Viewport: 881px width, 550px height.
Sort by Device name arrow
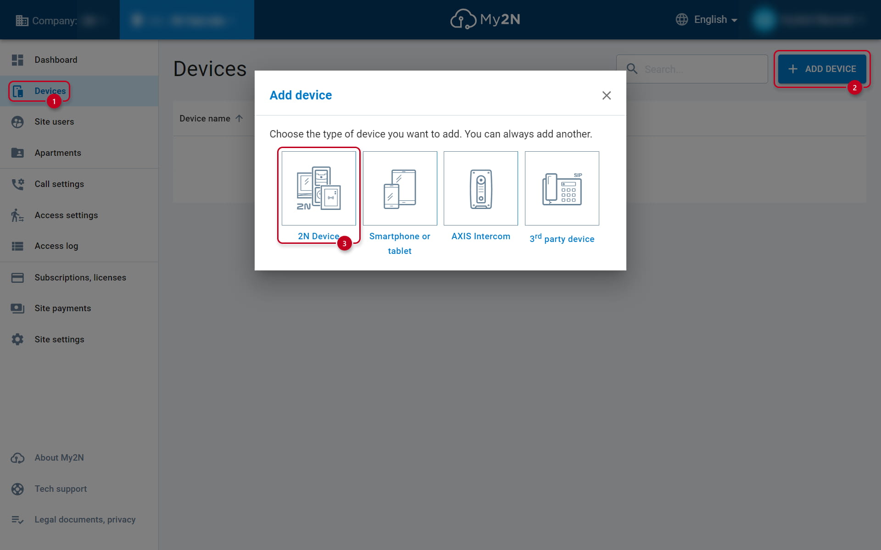[239, 118]
